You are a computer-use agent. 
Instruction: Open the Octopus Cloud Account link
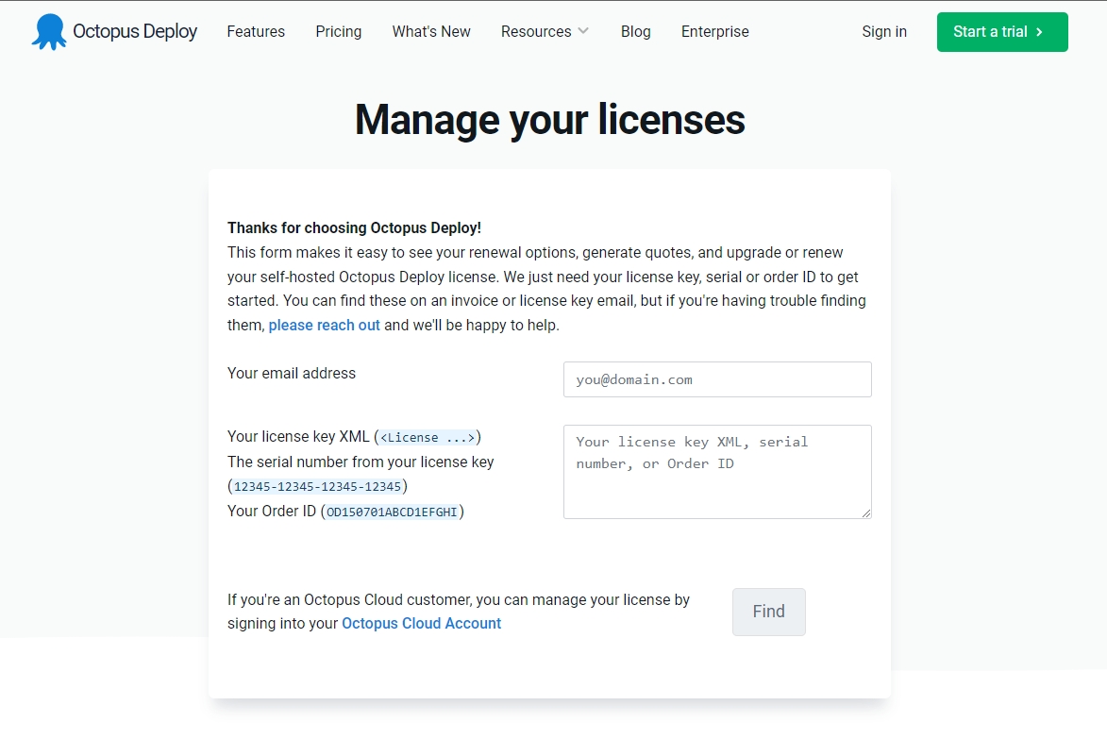point(422,624)
